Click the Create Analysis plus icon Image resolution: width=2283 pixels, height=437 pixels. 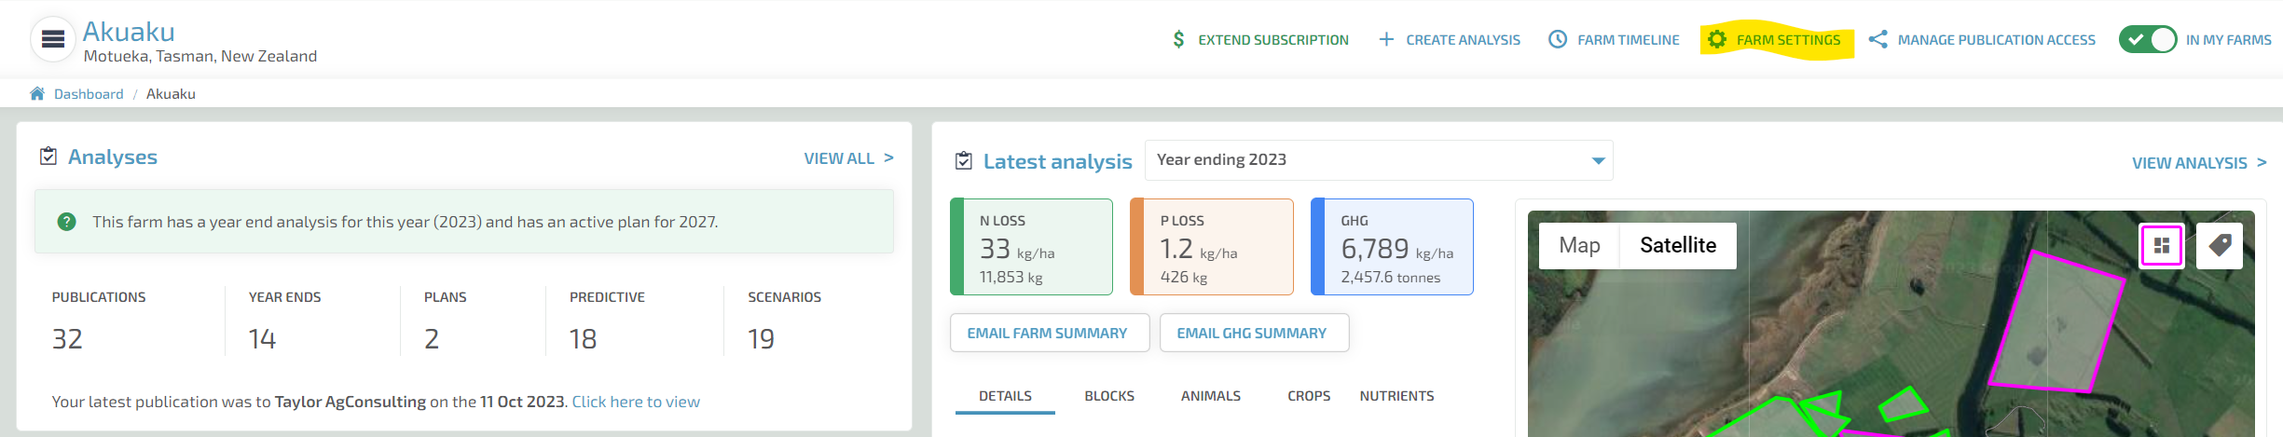coord(1386,39)
